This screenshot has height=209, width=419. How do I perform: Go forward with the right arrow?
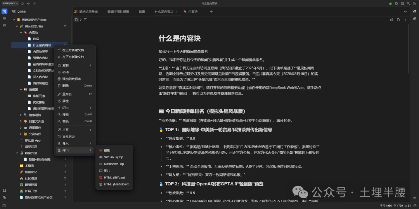(x=34, y=3)
